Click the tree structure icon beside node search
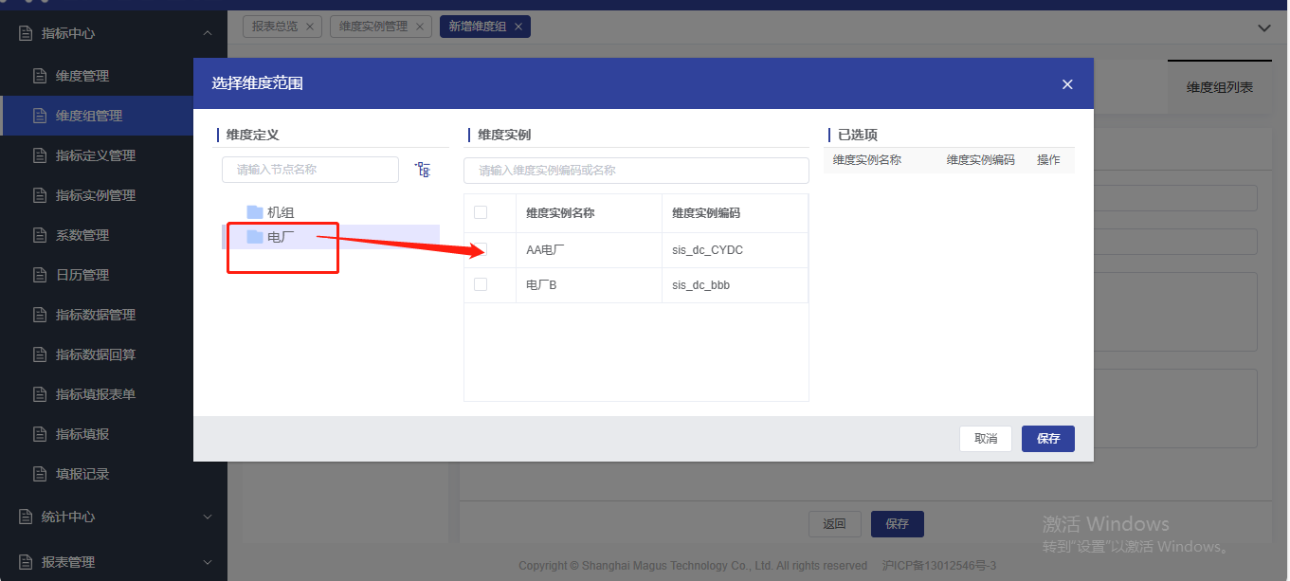The width and height of the screenshot is (1290, 581). point(423,170)
